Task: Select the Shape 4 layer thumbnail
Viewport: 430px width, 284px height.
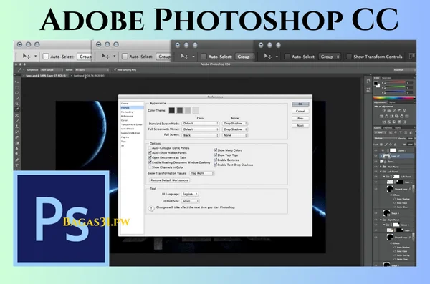Action: 387,213
